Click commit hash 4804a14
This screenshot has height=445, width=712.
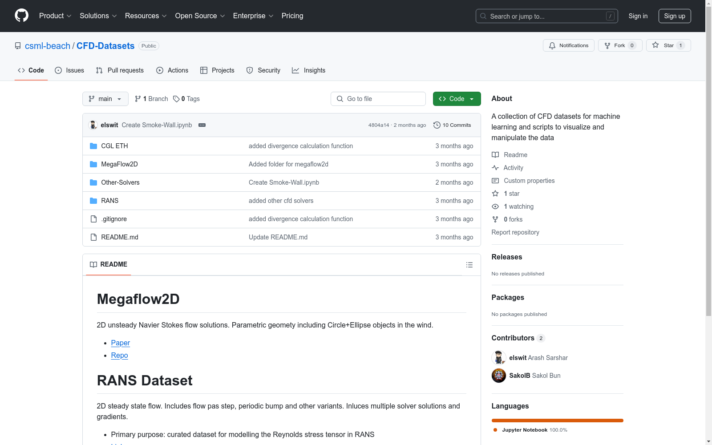[x=379, y=125]
